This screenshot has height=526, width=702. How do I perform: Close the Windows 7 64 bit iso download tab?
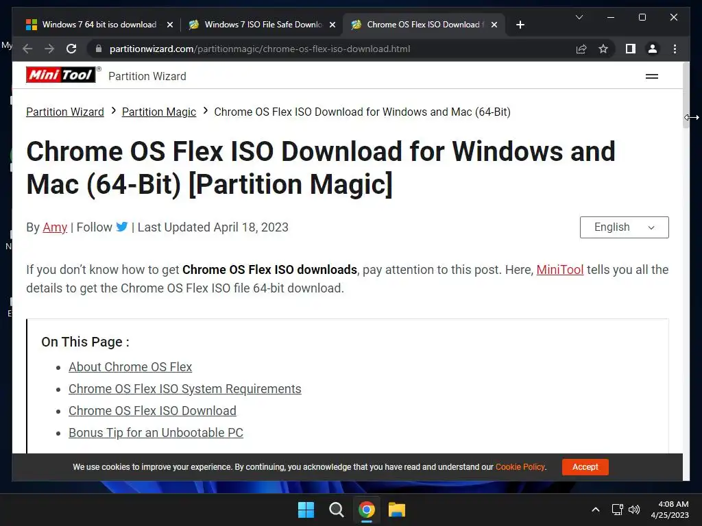170,25
